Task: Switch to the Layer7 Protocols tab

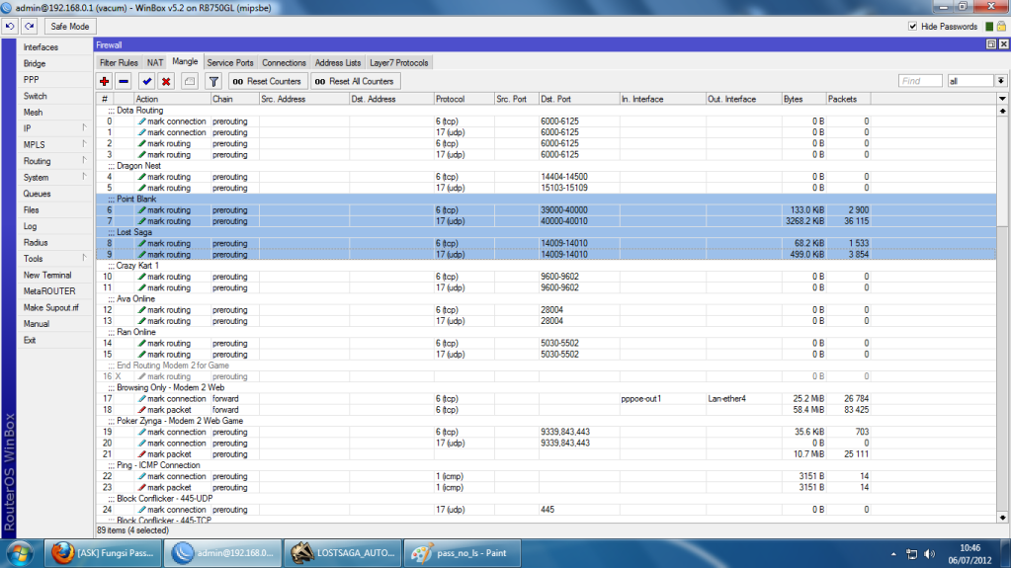Action: [x=398, y=62]
